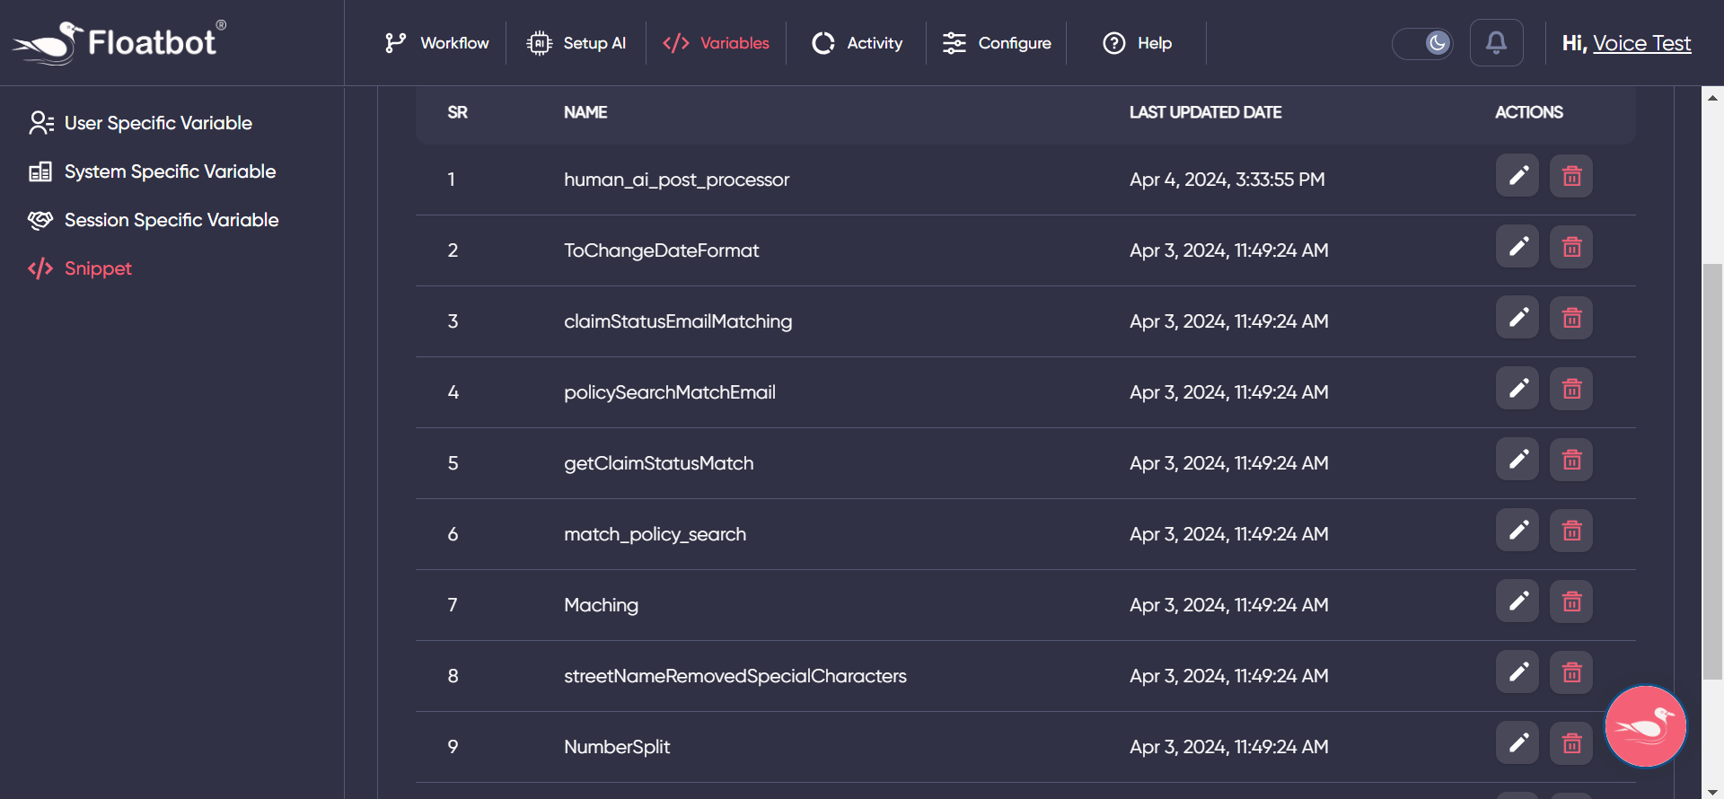Click the match_policy_search name
Image resolution: width=1724 pixels, height=799 pixels.
[655, 534]
